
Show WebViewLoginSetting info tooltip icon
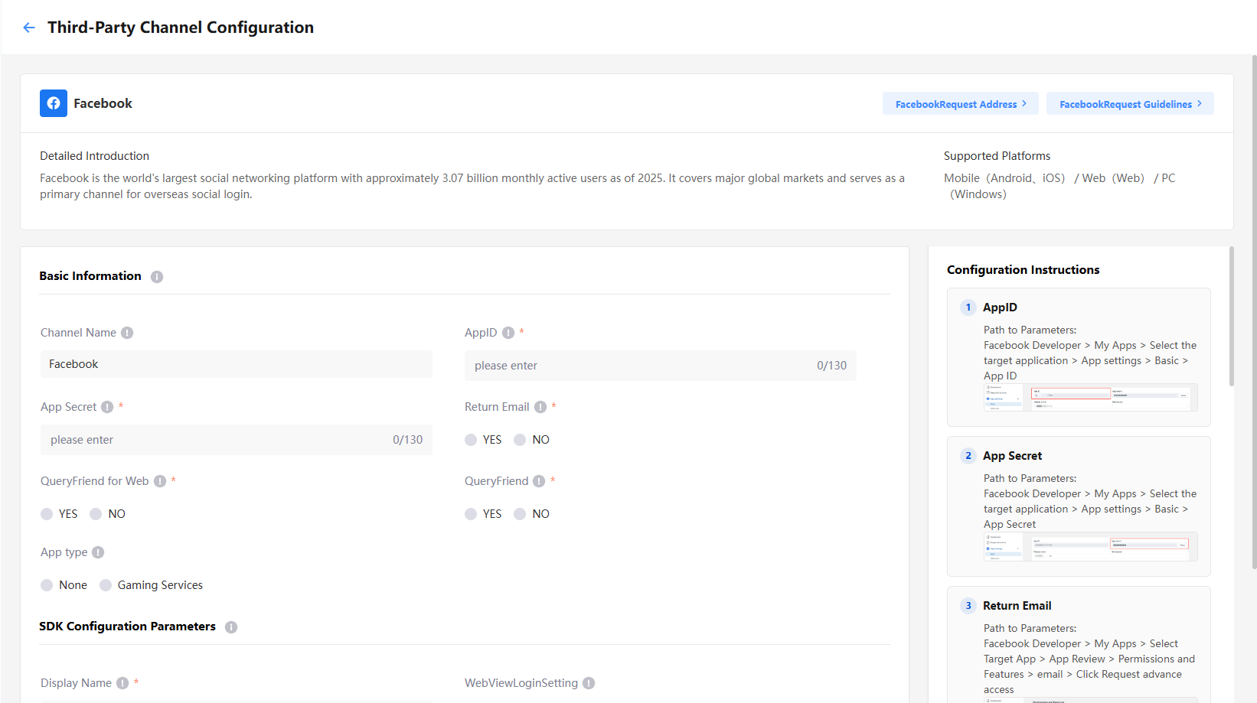click(589, 683)
